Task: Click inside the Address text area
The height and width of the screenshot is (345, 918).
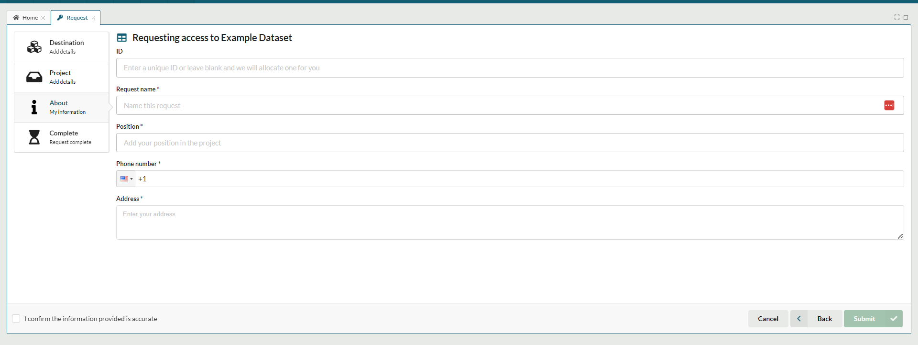Action: pos(510,223)
